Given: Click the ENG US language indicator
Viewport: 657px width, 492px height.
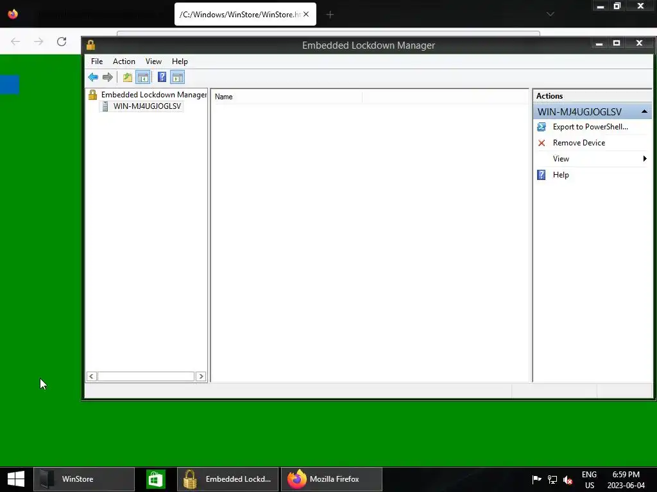Looking at the screenshot, I should (x=589, y=479).
